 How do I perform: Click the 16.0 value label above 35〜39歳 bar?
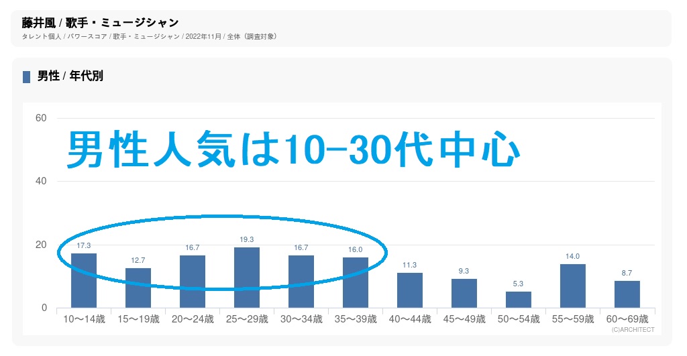coord(356,249)
